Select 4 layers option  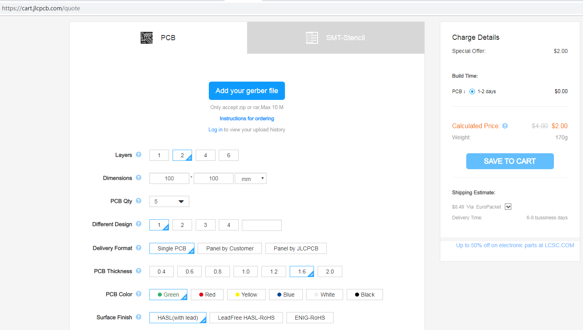point(206,155)
